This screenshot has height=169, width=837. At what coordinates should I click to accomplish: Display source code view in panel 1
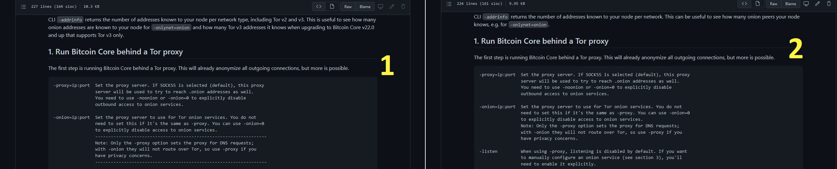[x=319, y=6]
